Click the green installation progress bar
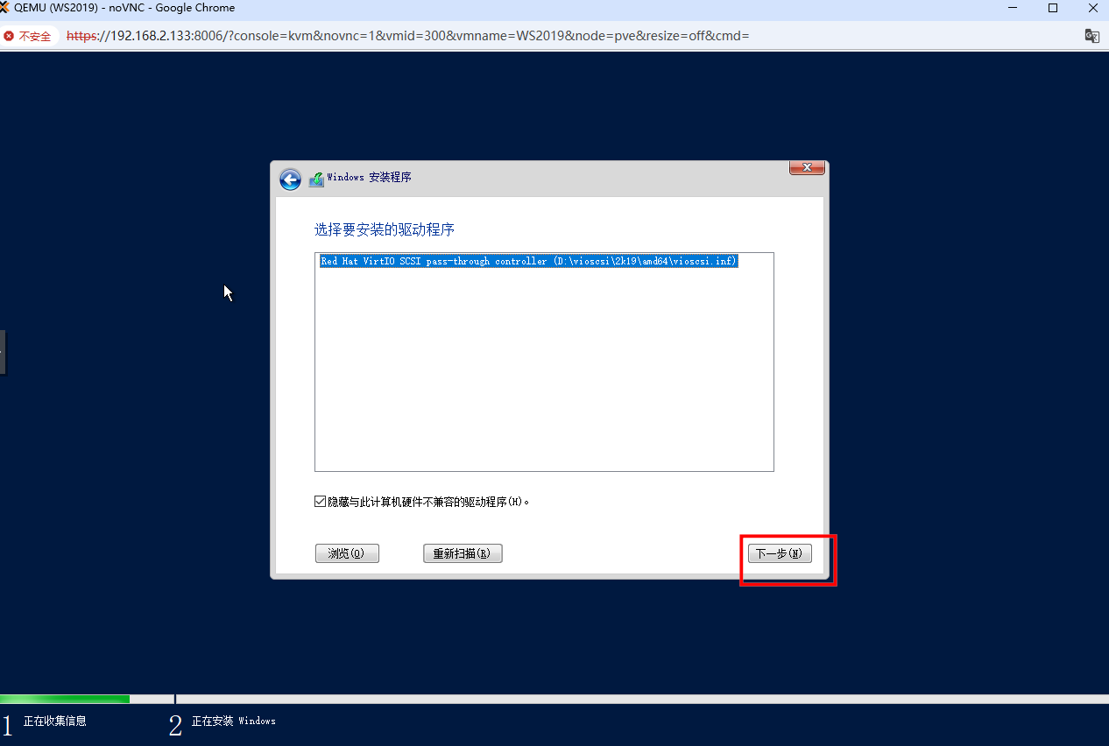1109x746 pixels. (65, 699)
